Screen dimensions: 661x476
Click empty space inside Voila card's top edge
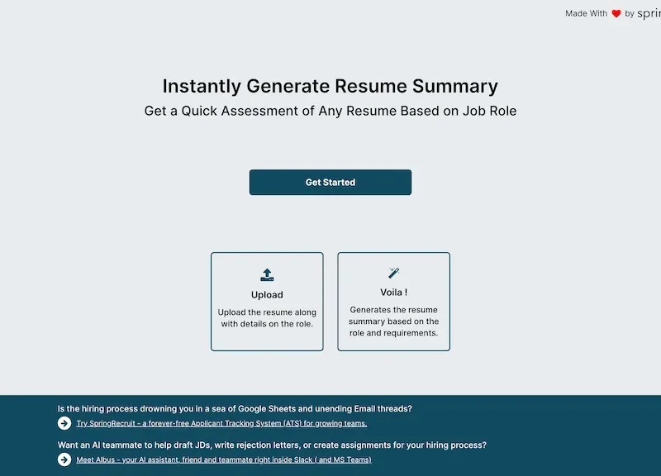[x=393, y=259]
